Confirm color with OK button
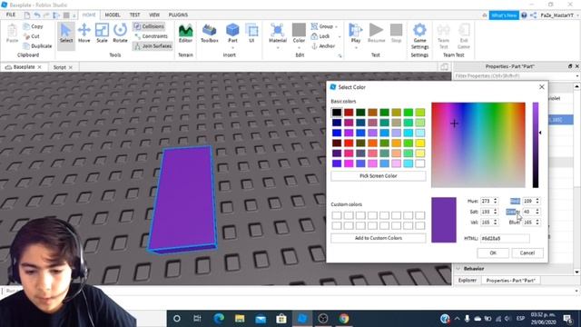581x327 pixels. pyautogui.click(x=493, y=253)
